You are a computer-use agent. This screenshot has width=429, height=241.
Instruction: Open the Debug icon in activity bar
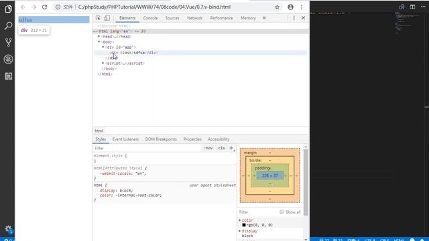(x=8, y=60)
